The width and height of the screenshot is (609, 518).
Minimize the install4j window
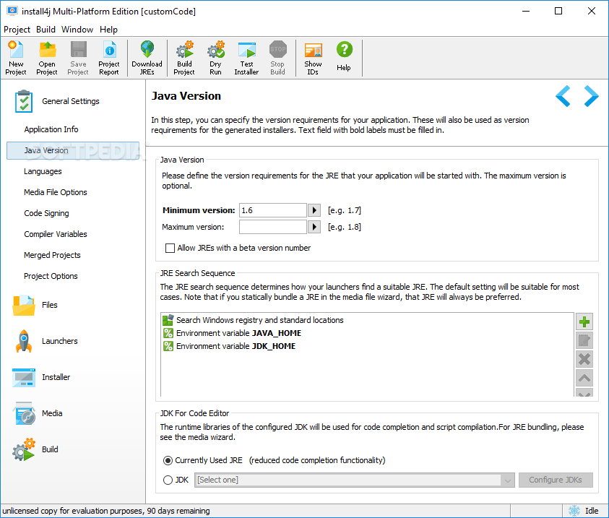click(x=526, y=12)
